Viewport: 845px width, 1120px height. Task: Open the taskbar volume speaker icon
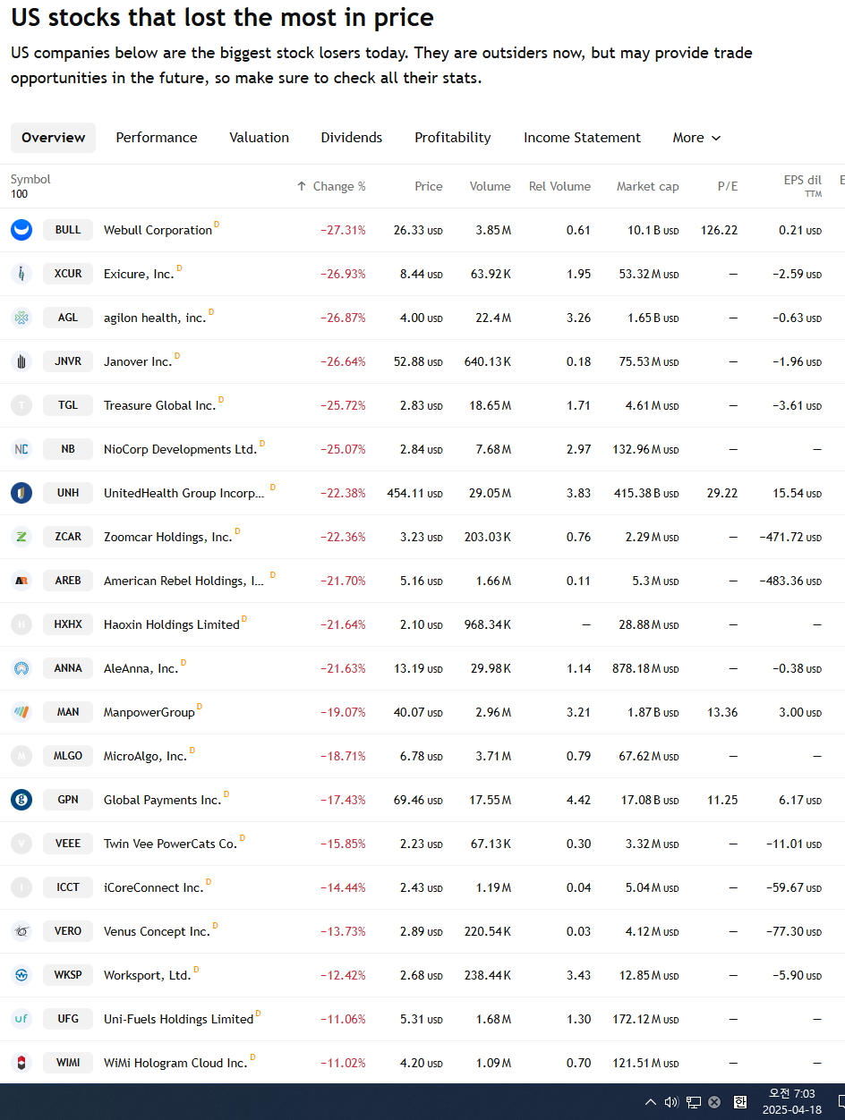pos(671,1102)
